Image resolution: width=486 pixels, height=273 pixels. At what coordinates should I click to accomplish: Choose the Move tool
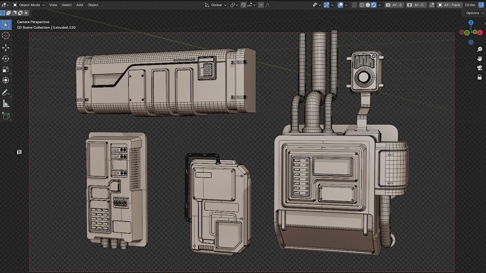pos(6,48)
